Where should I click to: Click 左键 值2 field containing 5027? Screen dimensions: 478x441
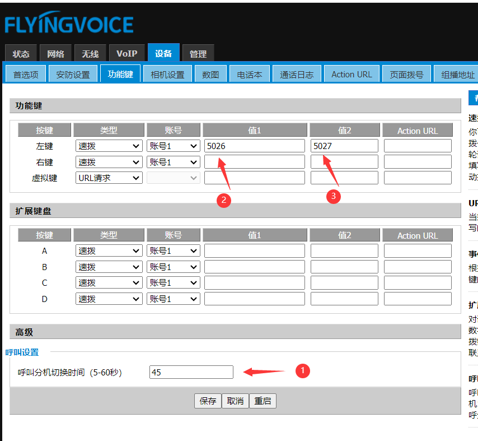(x=344, y=146)
